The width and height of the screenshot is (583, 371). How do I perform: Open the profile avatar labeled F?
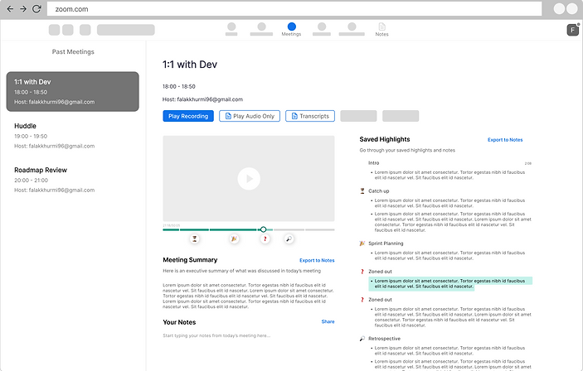572,30
